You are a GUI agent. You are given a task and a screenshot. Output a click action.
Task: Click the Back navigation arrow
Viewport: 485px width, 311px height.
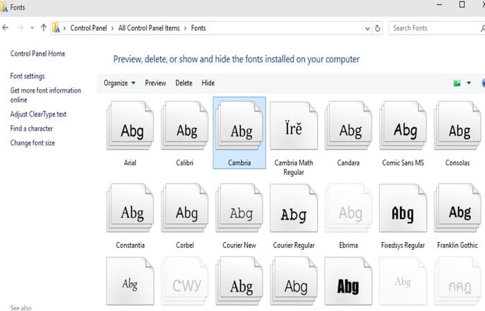pos(6,28)
